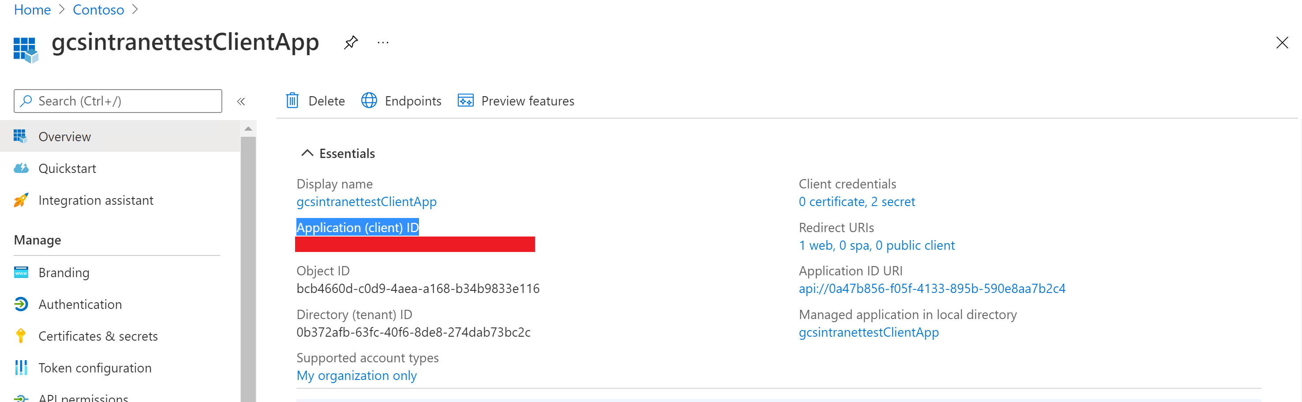Image resolution: width=1302 pixels, height=402 pixels.
Task: Go to Contoso in the breadcrumb
Action: (98, 10)
